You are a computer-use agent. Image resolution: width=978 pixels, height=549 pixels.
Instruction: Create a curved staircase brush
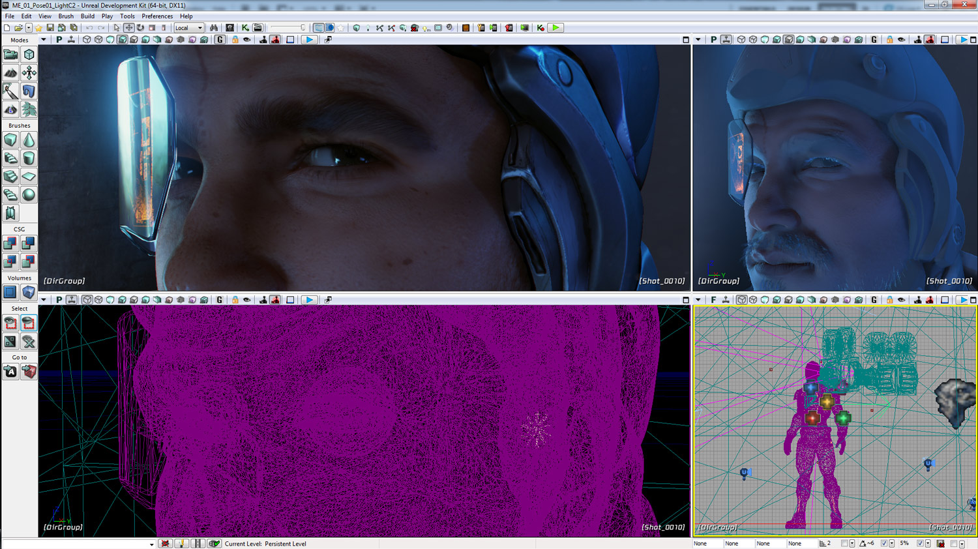[10, 158]
